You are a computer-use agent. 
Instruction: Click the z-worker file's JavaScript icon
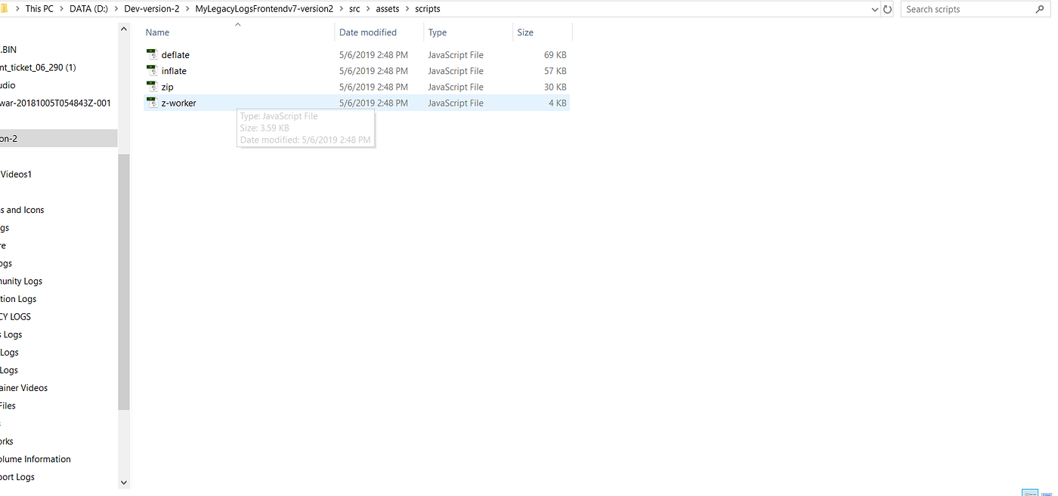click(x=152, y=103)
